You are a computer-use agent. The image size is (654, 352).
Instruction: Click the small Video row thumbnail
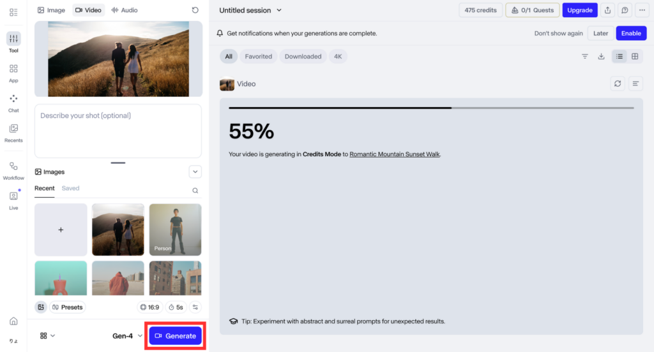(x=227, y=84)
